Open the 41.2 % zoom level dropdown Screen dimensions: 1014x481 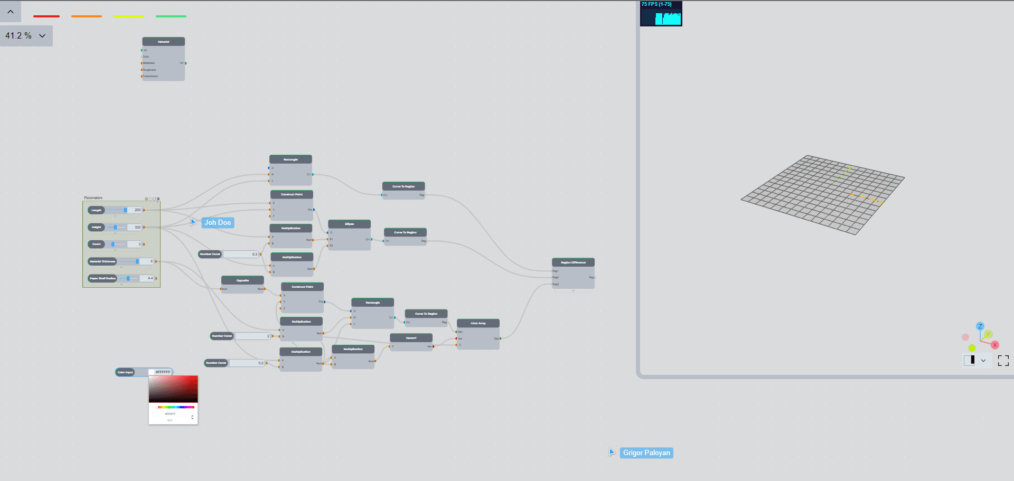[26, 36]
